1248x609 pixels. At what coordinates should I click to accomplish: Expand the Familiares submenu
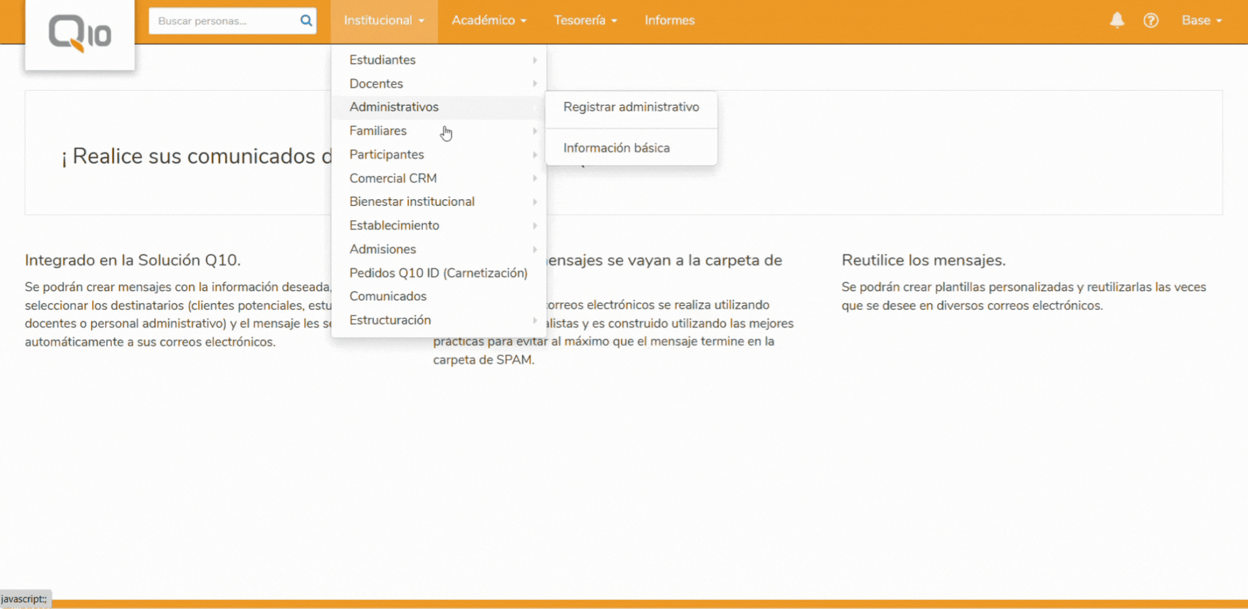pos(378,130)
